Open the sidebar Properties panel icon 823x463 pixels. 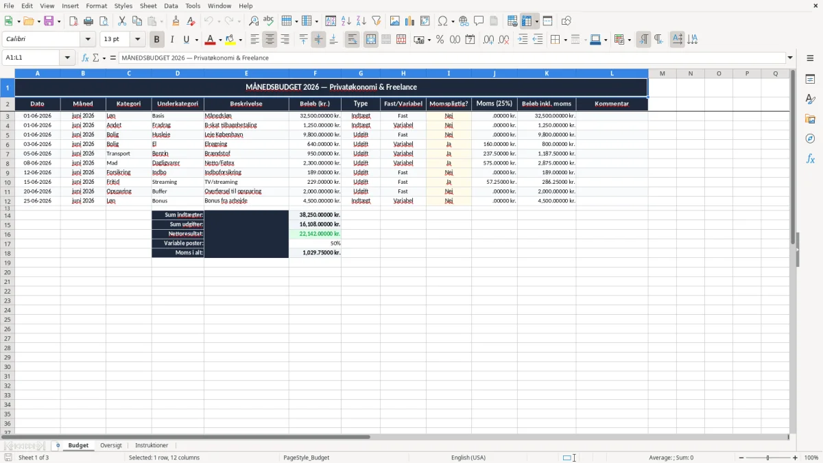point(810,79)
